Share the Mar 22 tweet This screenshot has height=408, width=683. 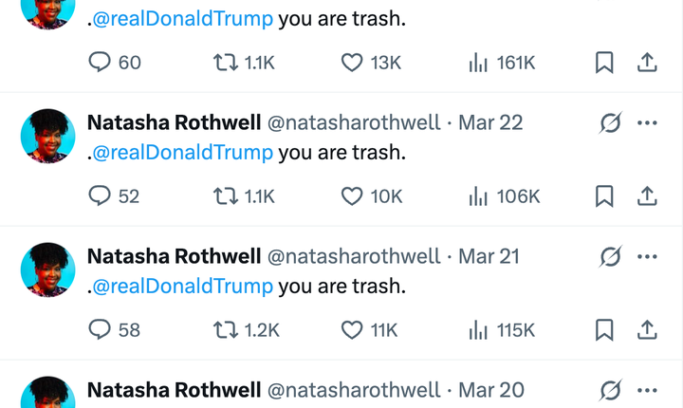tap(647, 196)
